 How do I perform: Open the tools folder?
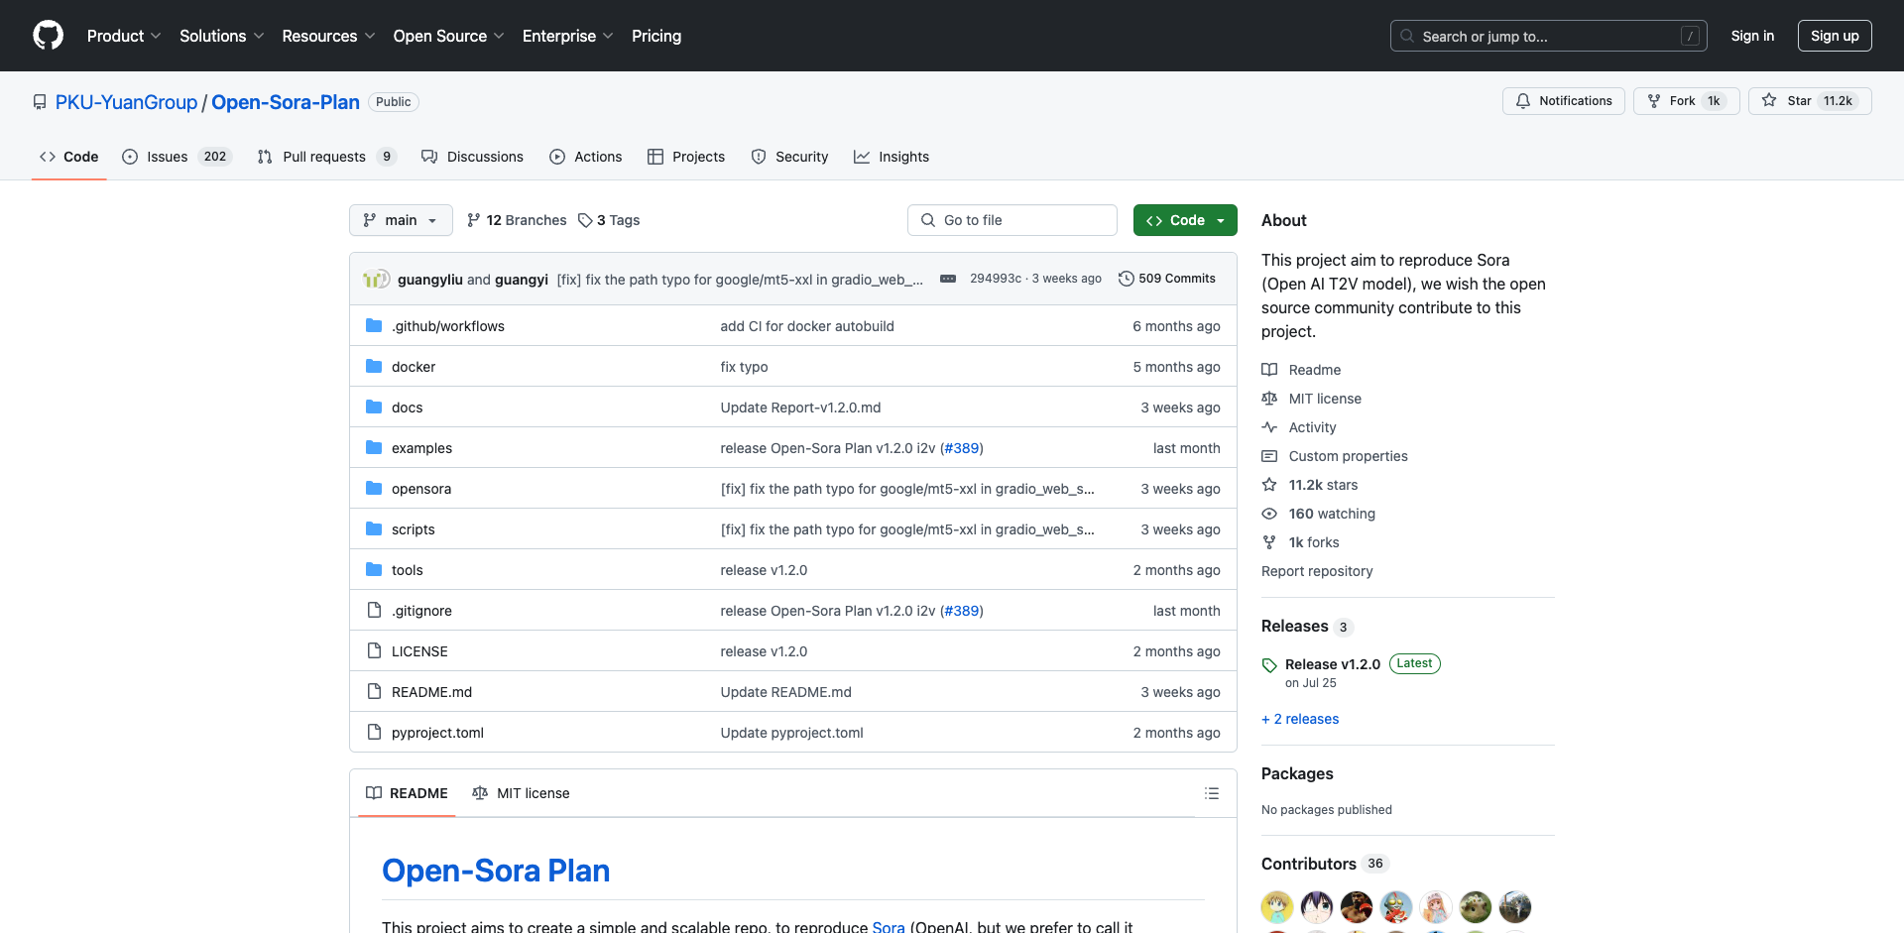407,570
